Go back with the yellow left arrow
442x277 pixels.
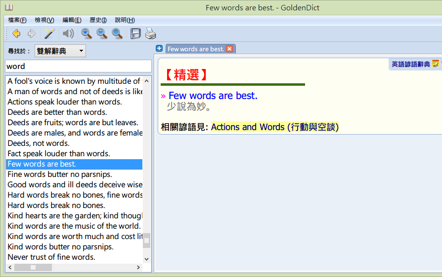pyautogui.click(x=16, y=34)
